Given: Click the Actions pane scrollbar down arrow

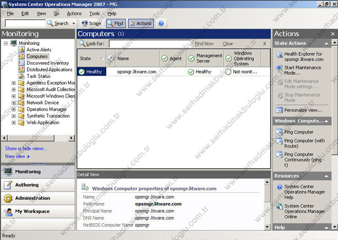Looking at the screenshot, I should (x=334, y=227).
